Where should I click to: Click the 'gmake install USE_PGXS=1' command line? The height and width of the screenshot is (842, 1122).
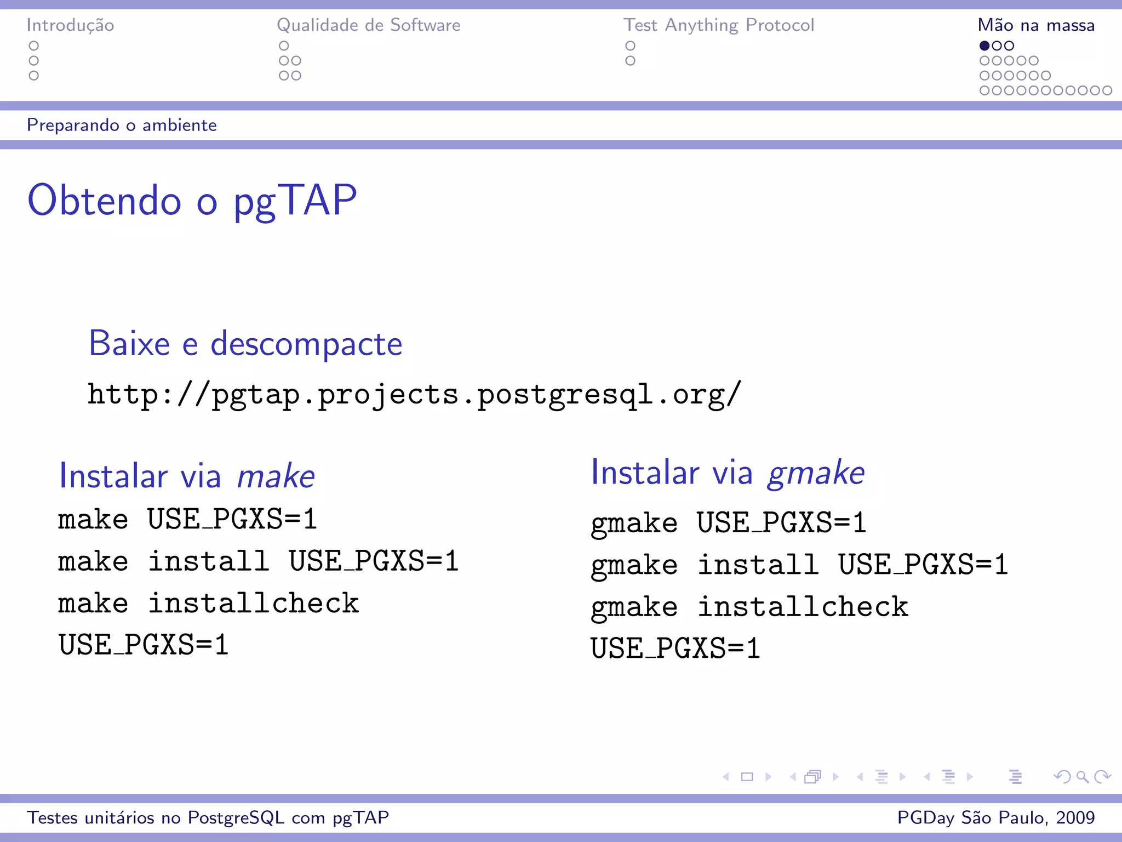point(800,566)
